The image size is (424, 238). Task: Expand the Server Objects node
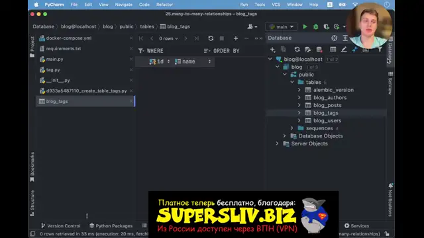(277, 143)
